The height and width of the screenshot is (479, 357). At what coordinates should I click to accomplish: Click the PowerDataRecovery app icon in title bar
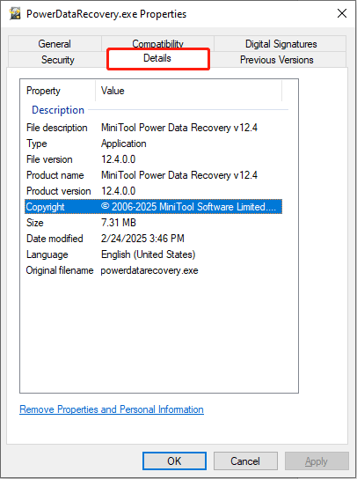[x=15, y=14]
